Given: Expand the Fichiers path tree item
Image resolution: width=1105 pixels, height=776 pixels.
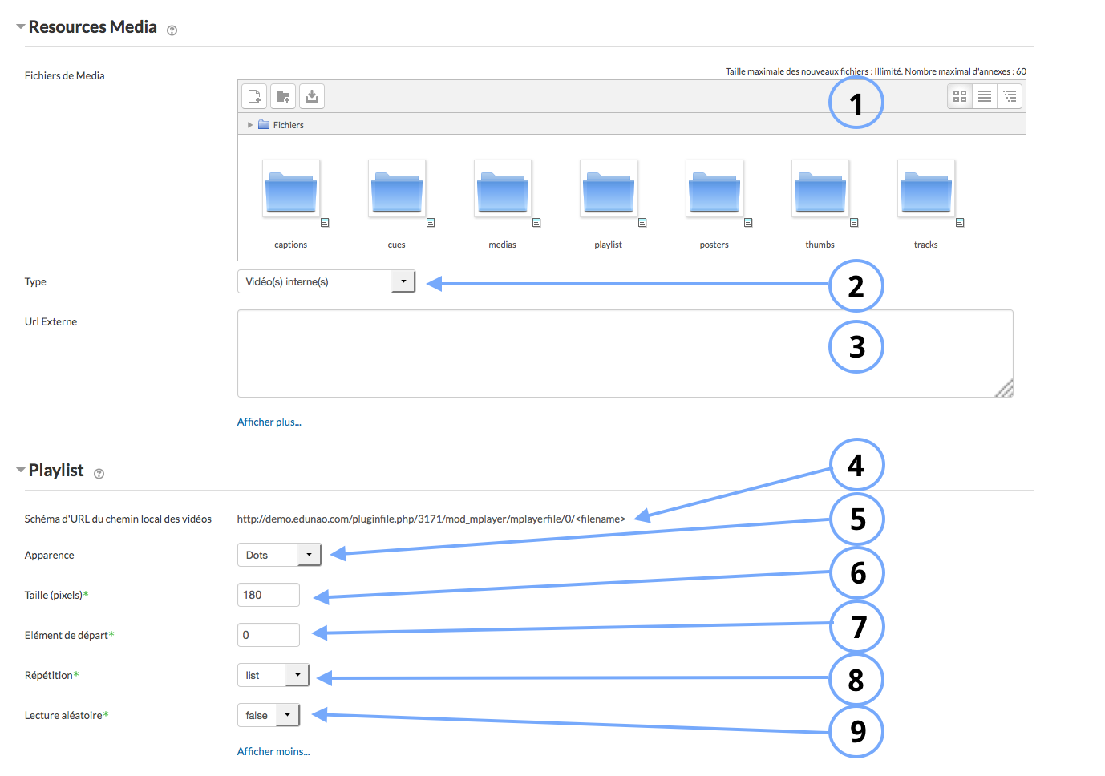Looking at the screenshot, I should pos(250,125).
